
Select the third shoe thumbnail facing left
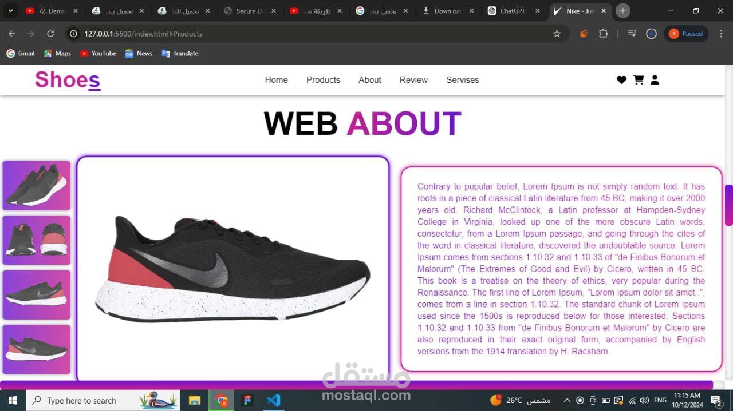[37, 295]
